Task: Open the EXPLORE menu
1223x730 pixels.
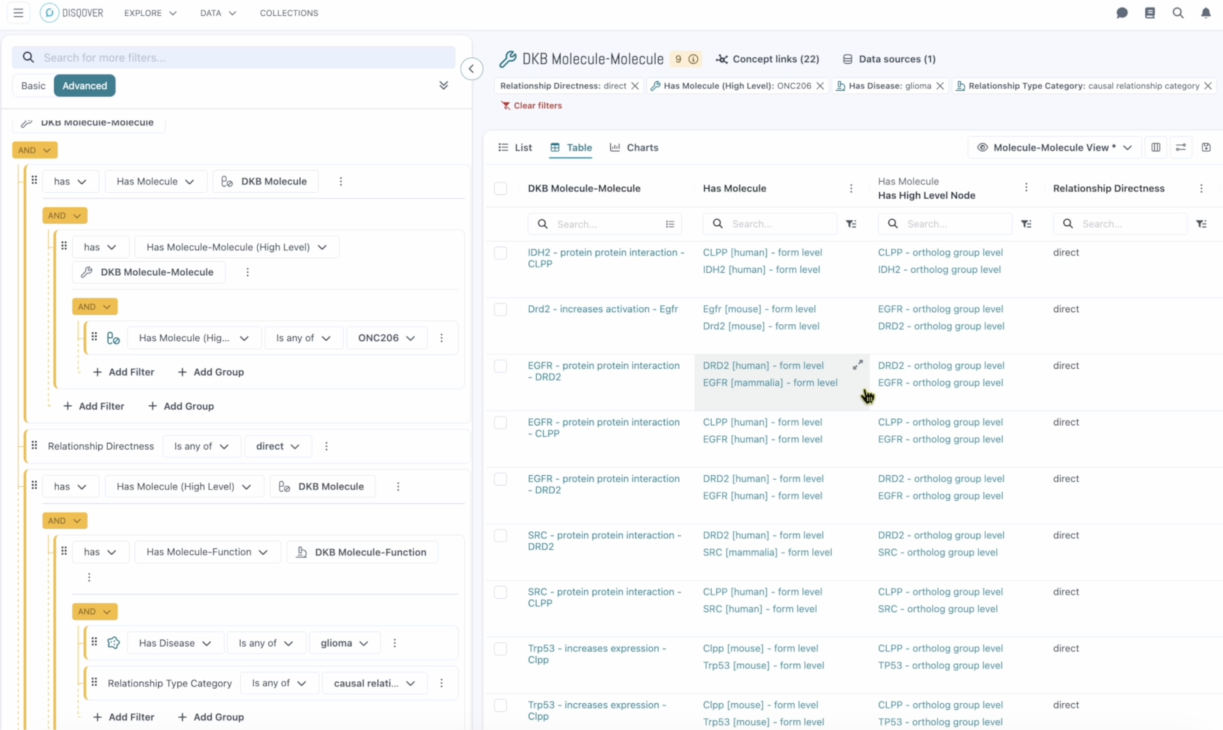Action: pyautogui.click(x=150, y=13)
